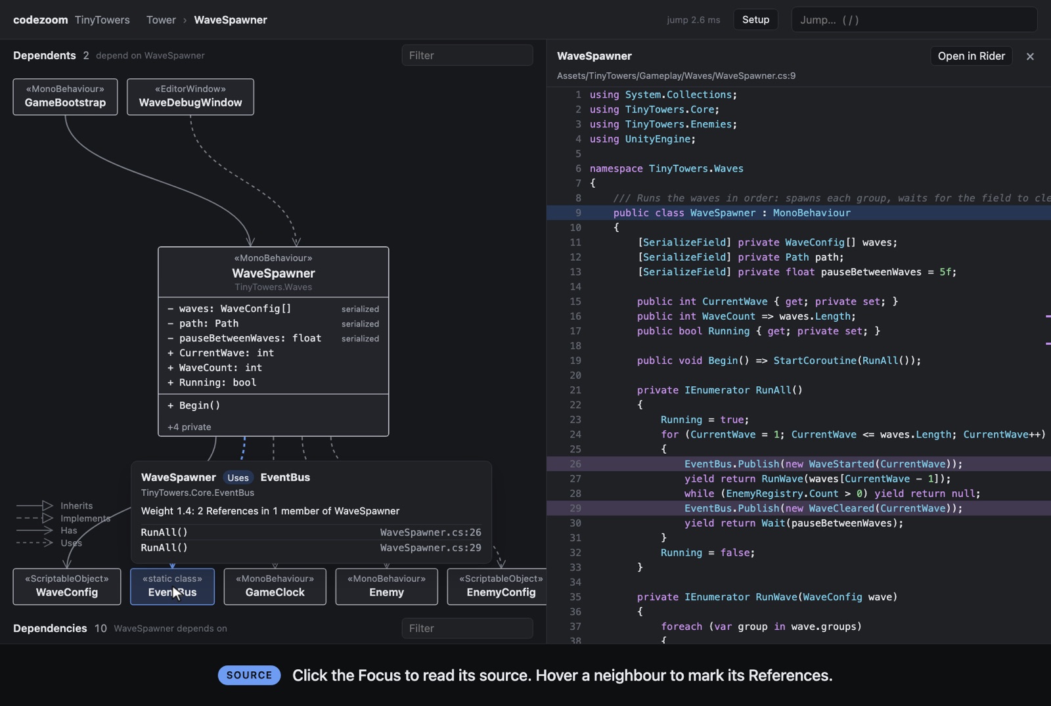This screenshot has height=706, width=1051.
Task: Click the Uses badge in the tooltip
Action: coord(238,477)
